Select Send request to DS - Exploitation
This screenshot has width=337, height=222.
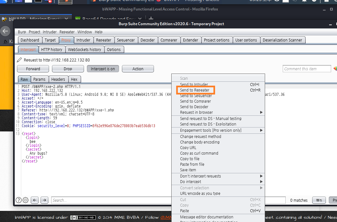coord(218,124)
